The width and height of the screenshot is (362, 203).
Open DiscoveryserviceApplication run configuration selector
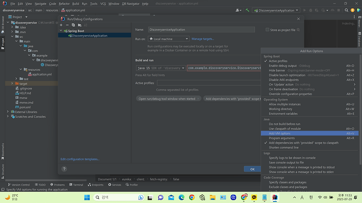click(277, 10)
